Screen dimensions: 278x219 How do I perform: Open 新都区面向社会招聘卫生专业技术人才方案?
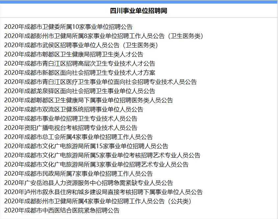[x=80, y=73]
